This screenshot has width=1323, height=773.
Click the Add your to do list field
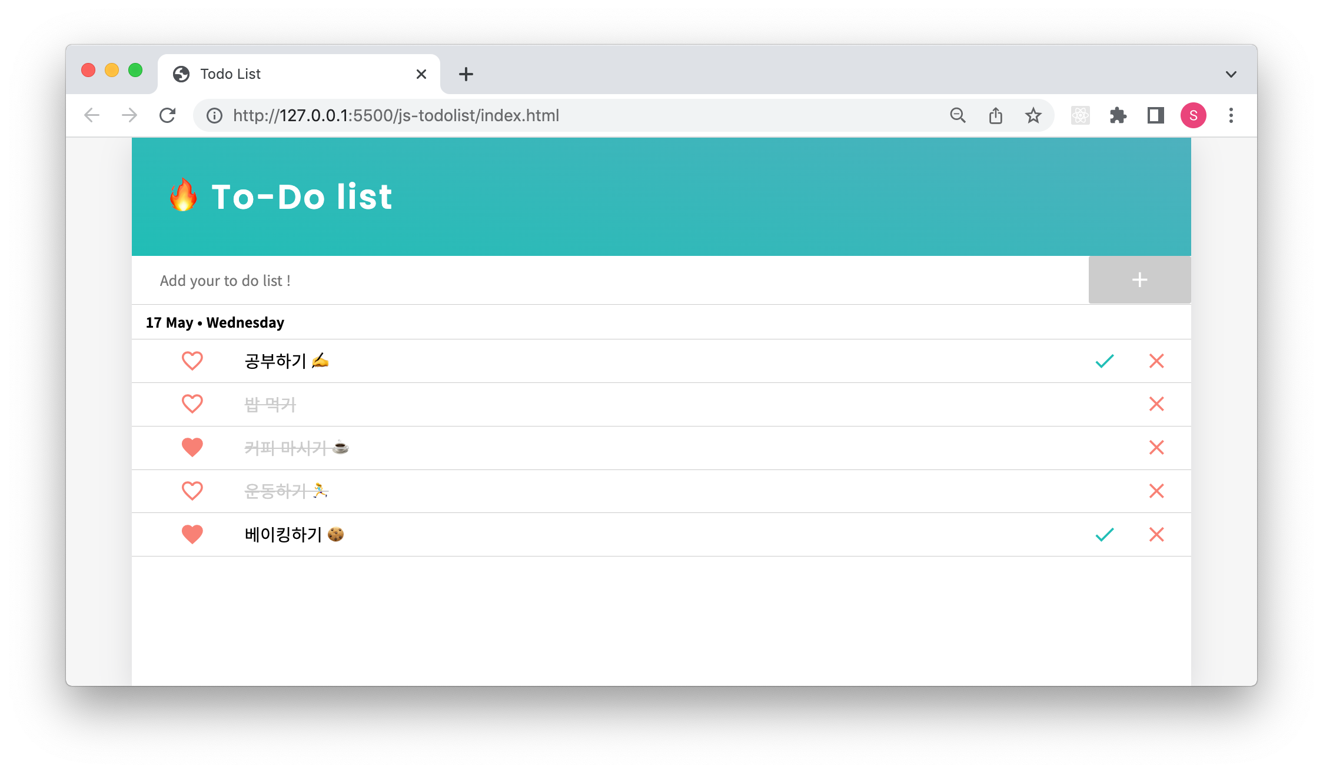click(471, 280)
